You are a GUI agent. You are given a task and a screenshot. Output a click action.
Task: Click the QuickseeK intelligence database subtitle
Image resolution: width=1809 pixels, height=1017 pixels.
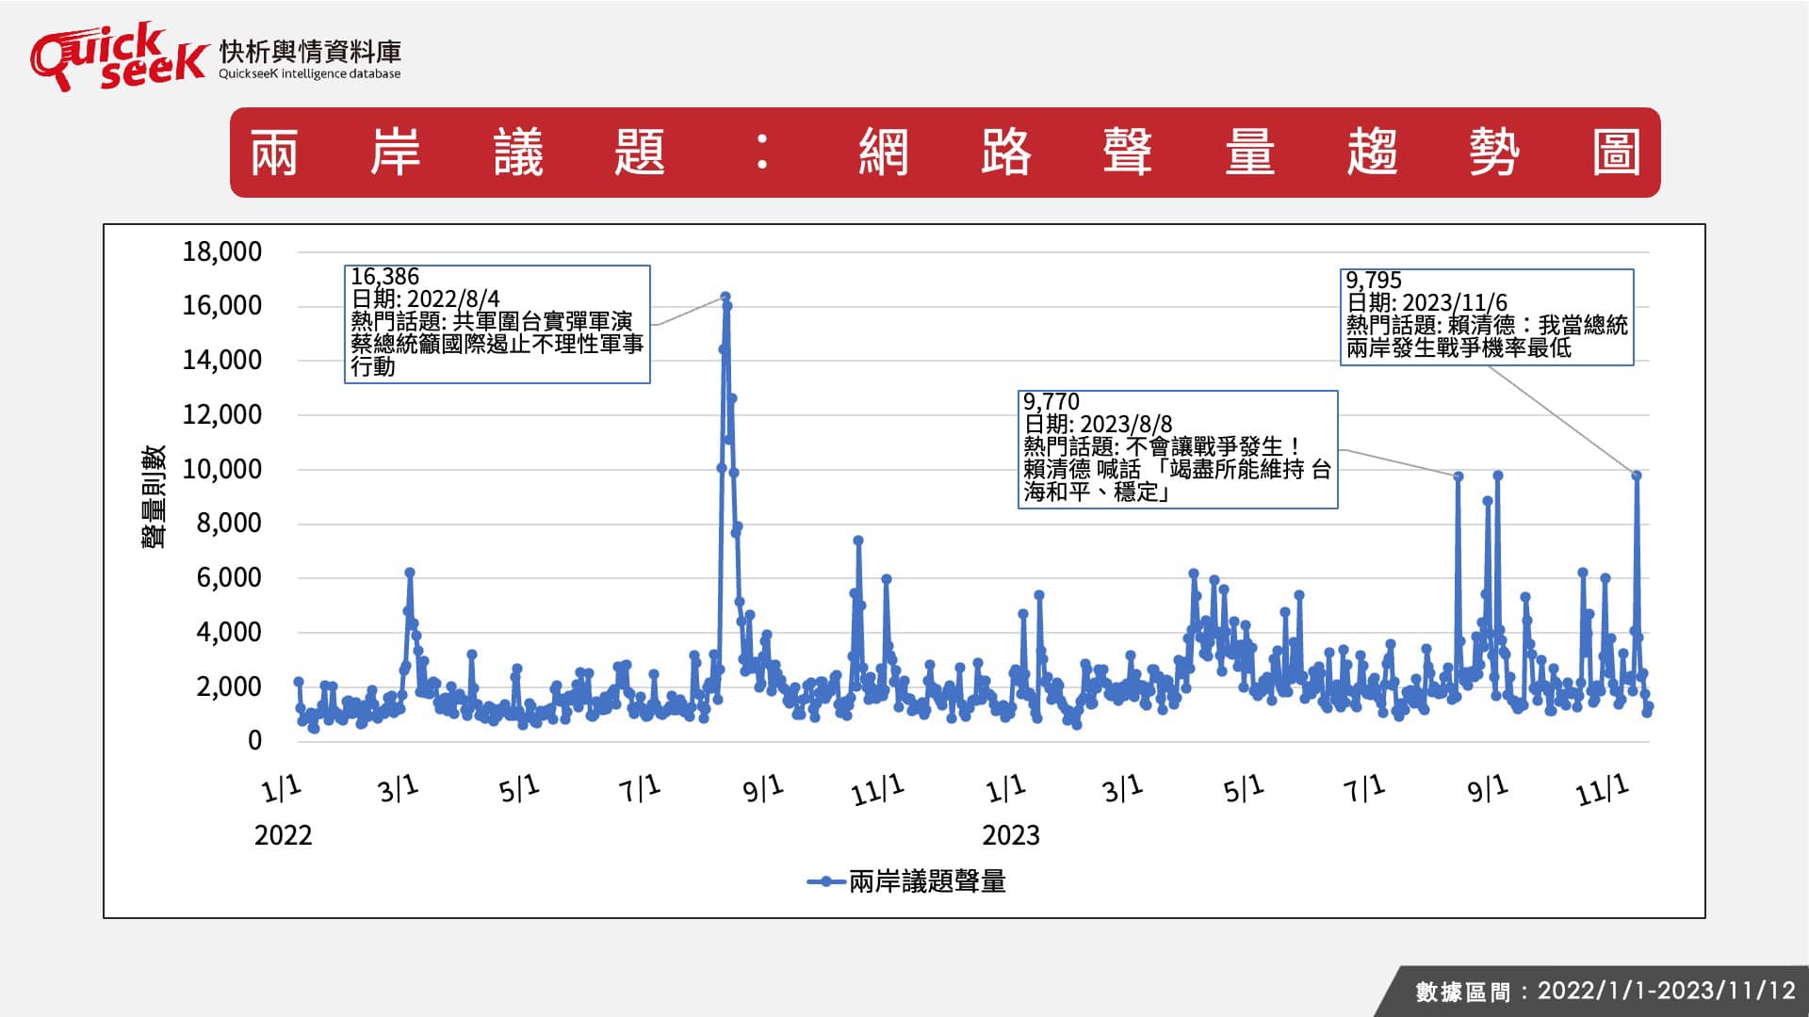point(310,73)
